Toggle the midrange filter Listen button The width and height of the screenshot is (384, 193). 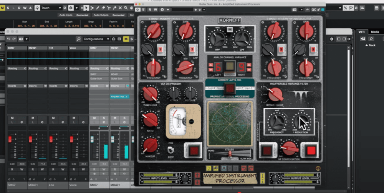pos(267,150)
